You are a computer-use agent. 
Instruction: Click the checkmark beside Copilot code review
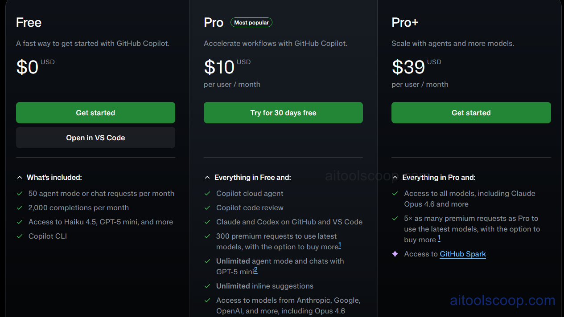click(x=207, y=208)
